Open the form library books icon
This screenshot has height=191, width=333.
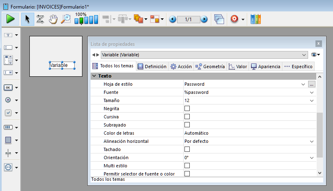(x=255, y=19)
